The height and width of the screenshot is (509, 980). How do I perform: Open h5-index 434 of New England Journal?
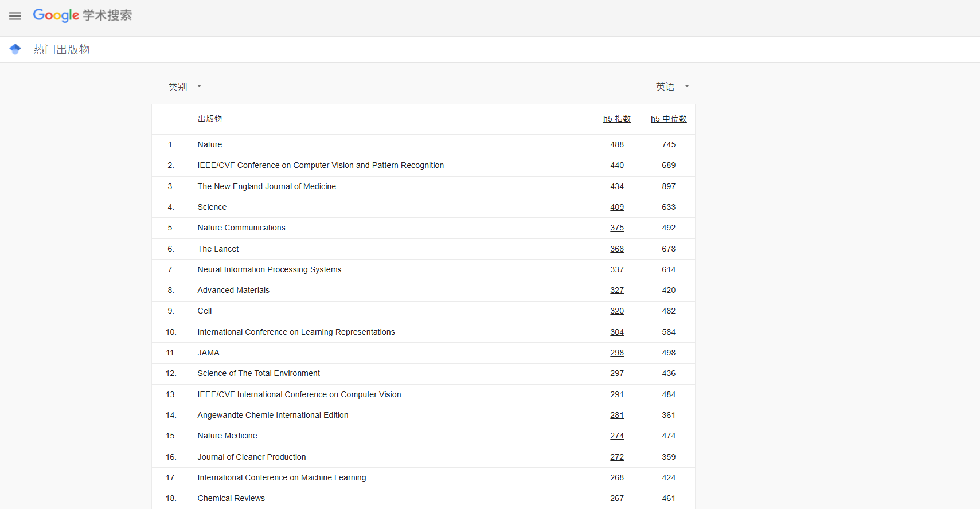[x=617, y=186]
